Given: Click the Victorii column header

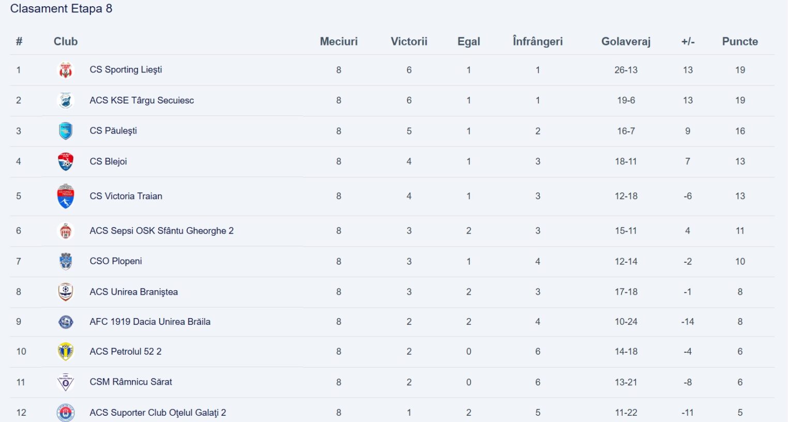Looking at the screenshot, I should click(409, 41).
